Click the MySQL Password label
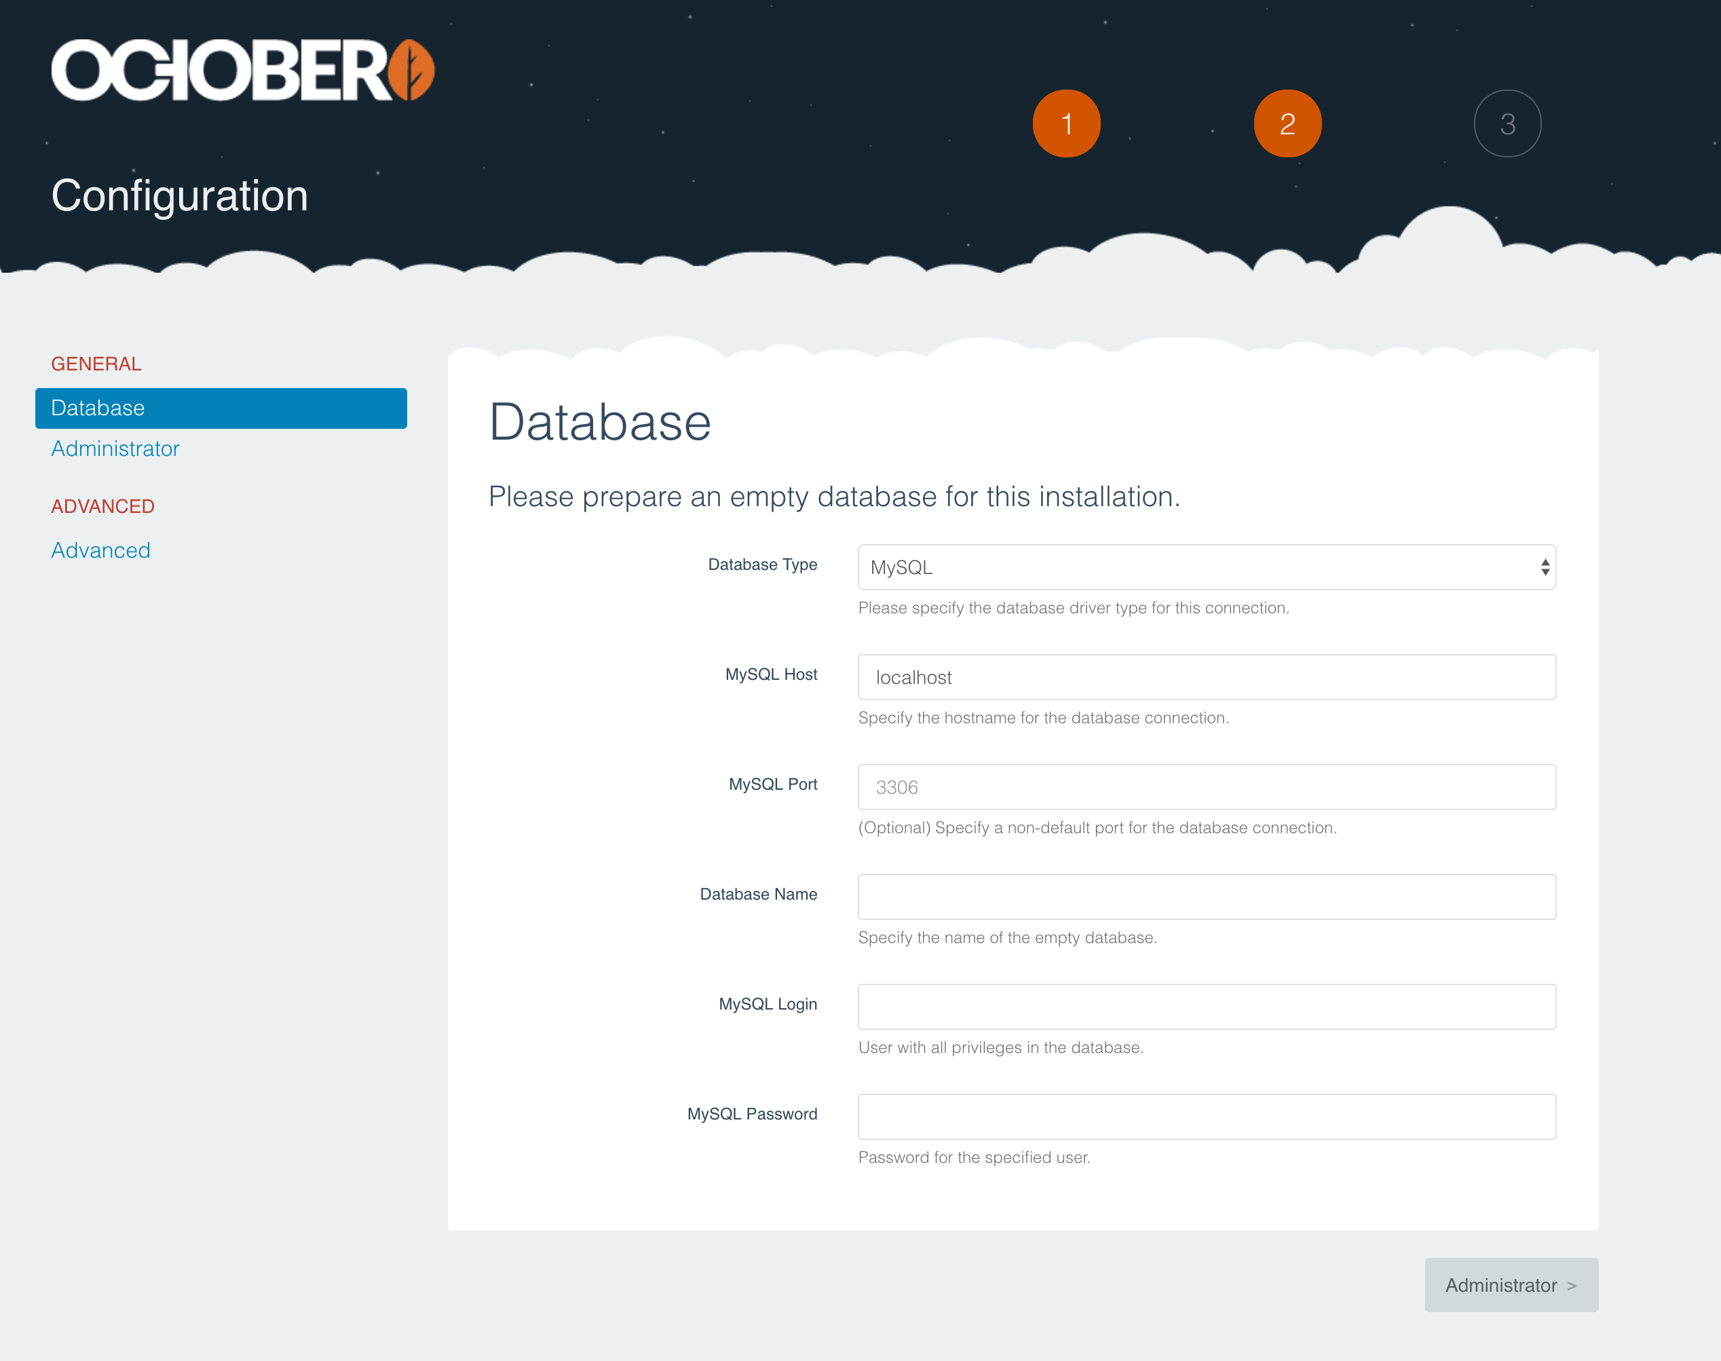This screenshot has width=1721, height=1361. 752,1114
